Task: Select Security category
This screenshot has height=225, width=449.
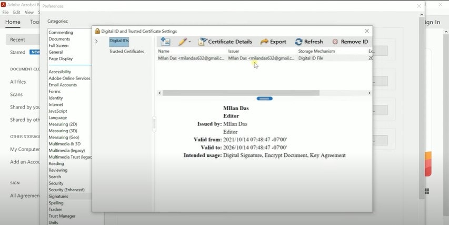Action: click(x=56, y=183)
